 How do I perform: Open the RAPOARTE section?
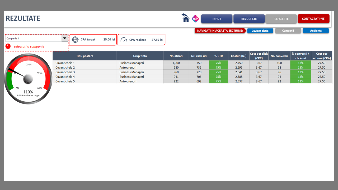(281, 19)
